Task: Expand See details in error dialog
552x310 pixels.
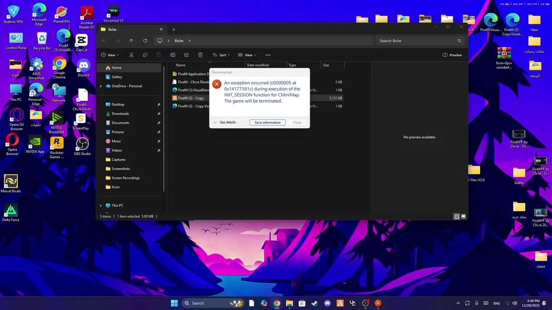Action: coord(225,122)
